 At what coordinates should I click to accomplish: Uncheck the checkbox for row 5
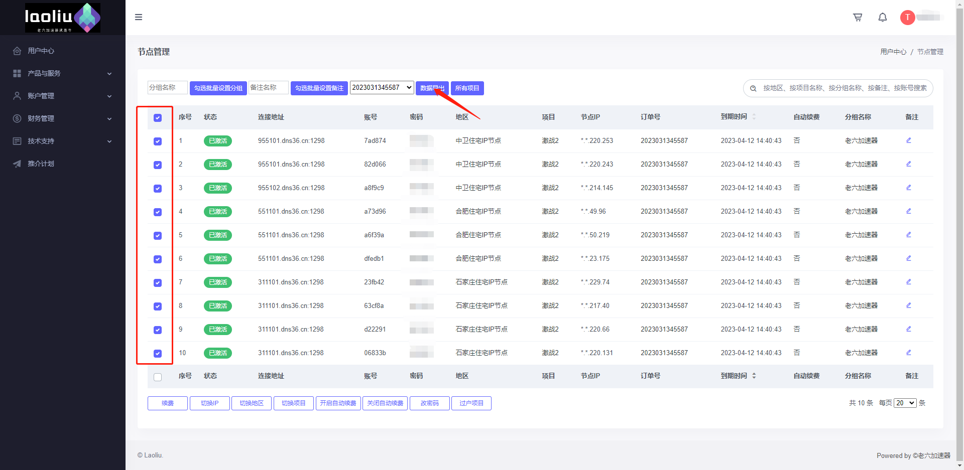click(x=158, y=236)
